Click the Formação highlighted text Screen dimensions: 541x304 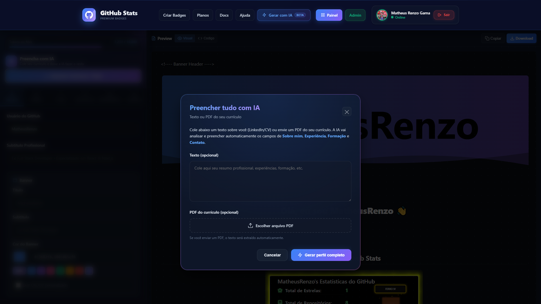(x=337, y=136)
